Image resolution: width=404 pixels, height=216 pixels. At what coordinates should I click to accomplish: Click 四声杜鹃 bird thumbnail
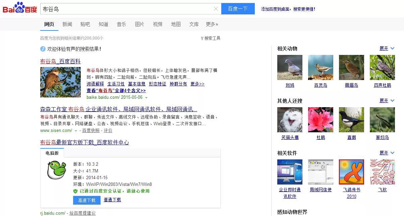coord(382,68)
